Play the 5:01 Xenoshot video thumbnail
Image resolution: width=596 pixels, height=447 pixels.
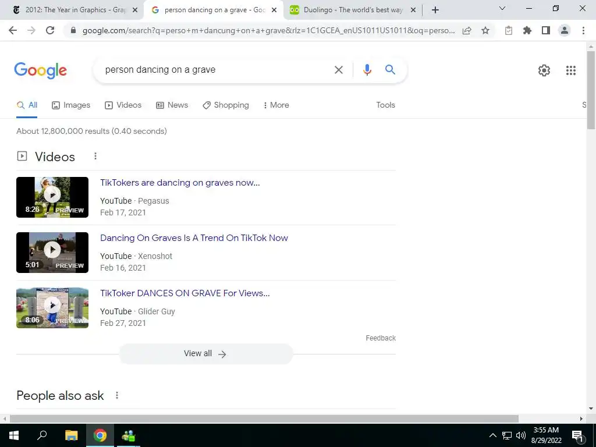pos(52,253)
